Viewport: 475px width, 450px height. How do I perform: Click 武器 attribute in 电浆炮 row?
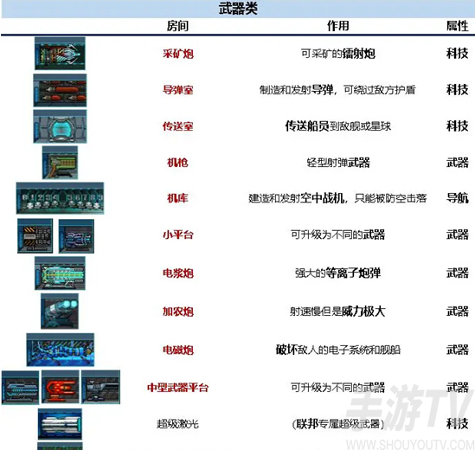click(458, 273)
